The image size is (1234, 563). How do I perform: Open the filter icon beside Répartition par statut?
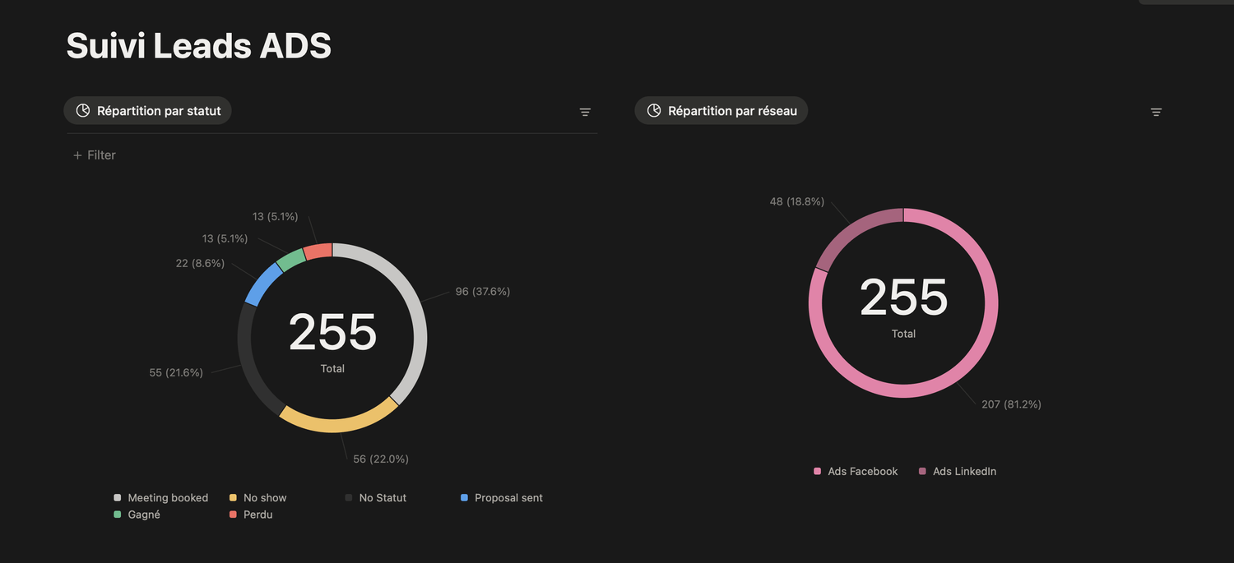click(x=585, y=112)
